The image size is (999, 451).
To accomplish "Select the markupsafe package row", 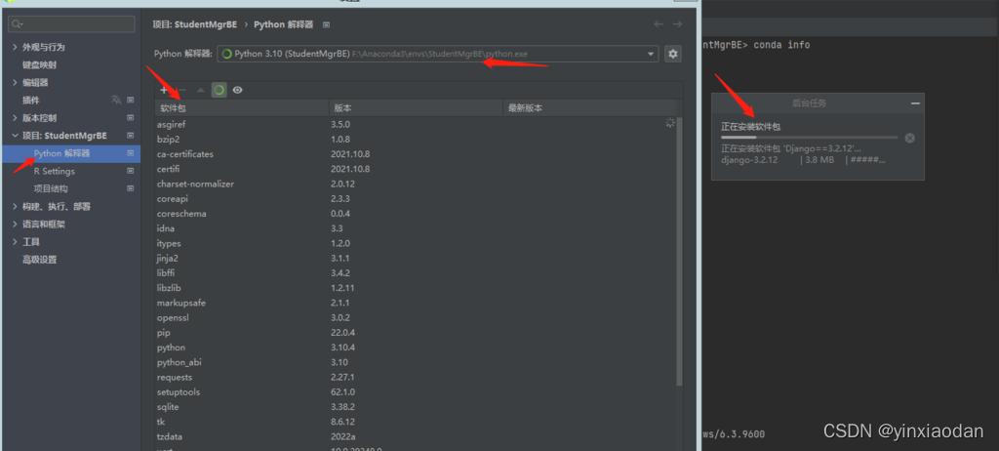I will pos(416,303).
